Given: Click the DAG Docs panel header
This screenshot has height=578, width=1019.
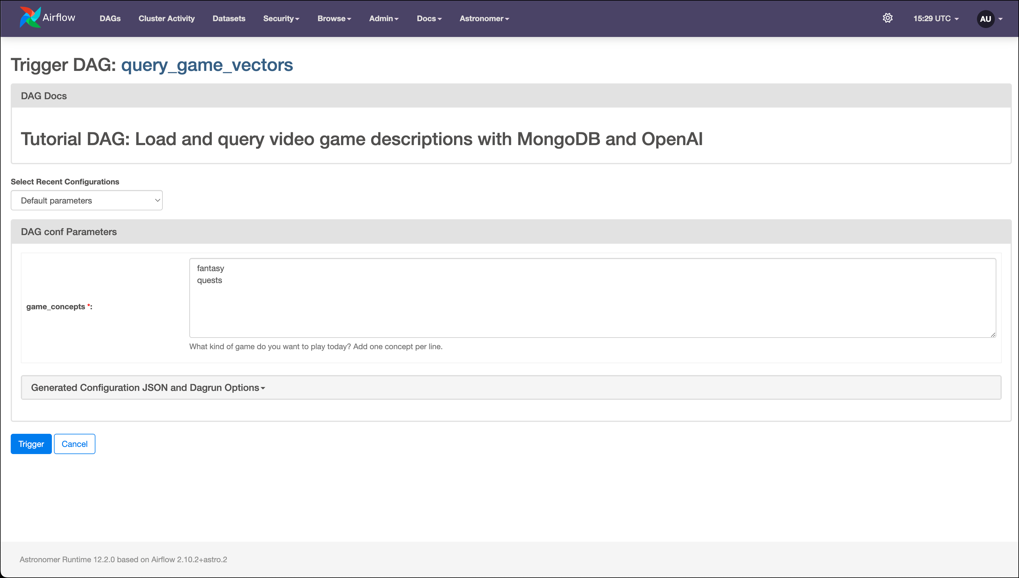Looking at the screenshot, I should point(511,96).
